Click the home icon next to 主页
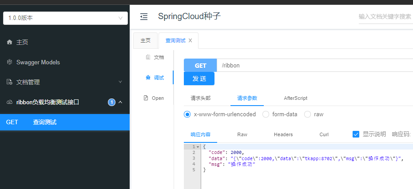This screenshot has width=413, height=189. 10,42
